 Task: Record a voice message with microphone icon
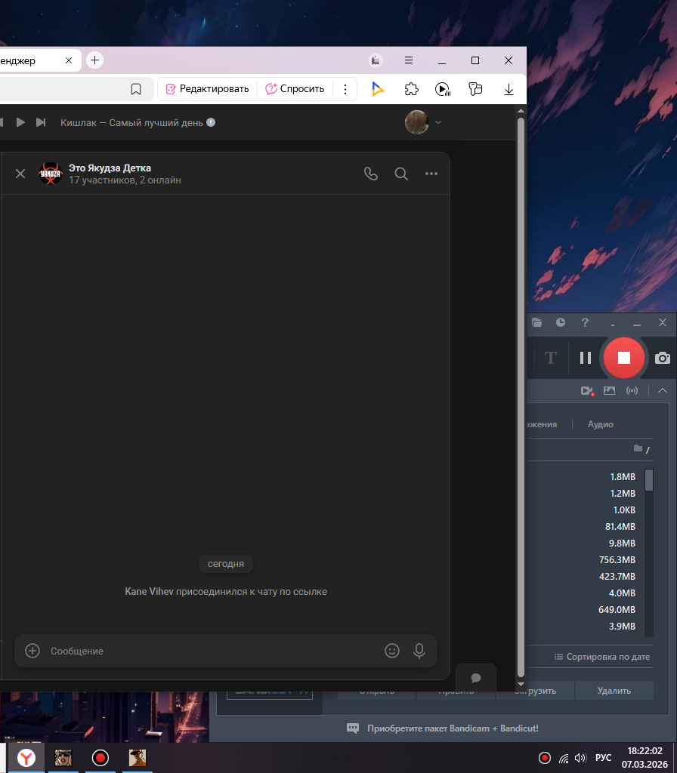point(419,651)
